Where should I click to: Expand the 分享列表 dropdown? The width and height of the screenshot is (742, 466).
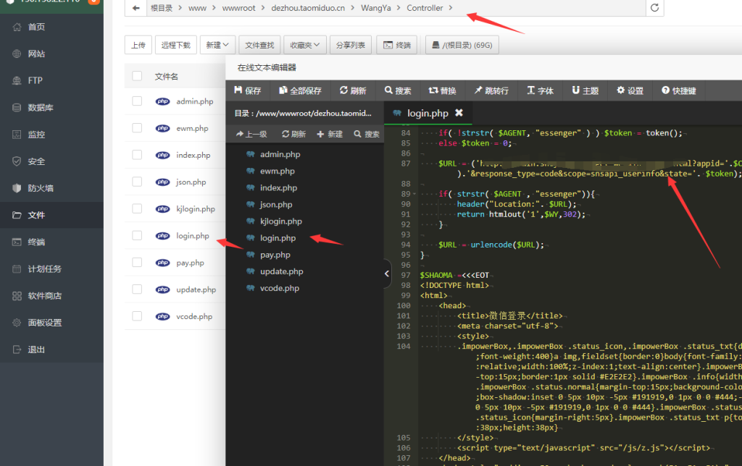350,44
